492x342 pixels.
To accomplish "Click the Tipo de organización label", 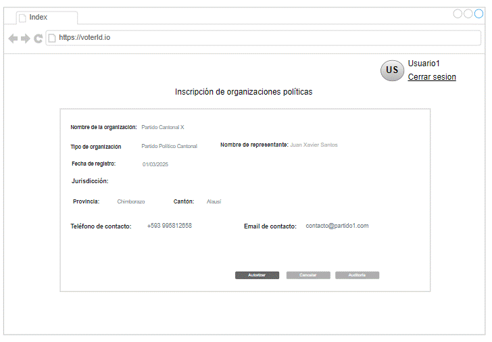I will click(96, 147).
